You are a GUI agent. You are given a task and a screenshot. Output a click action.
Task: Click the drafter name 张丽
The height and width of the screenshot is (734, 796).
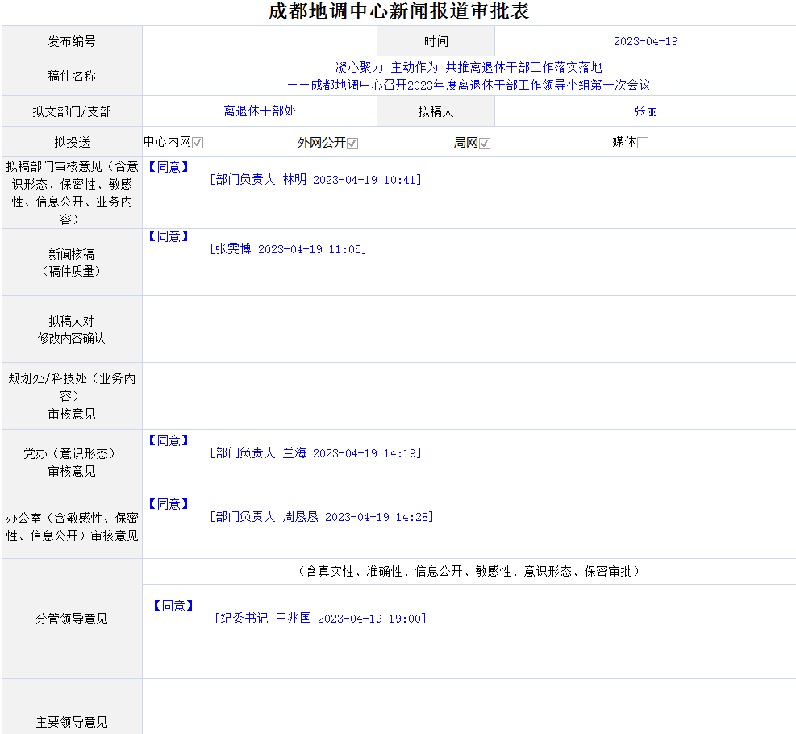click(x=645, y=111)
